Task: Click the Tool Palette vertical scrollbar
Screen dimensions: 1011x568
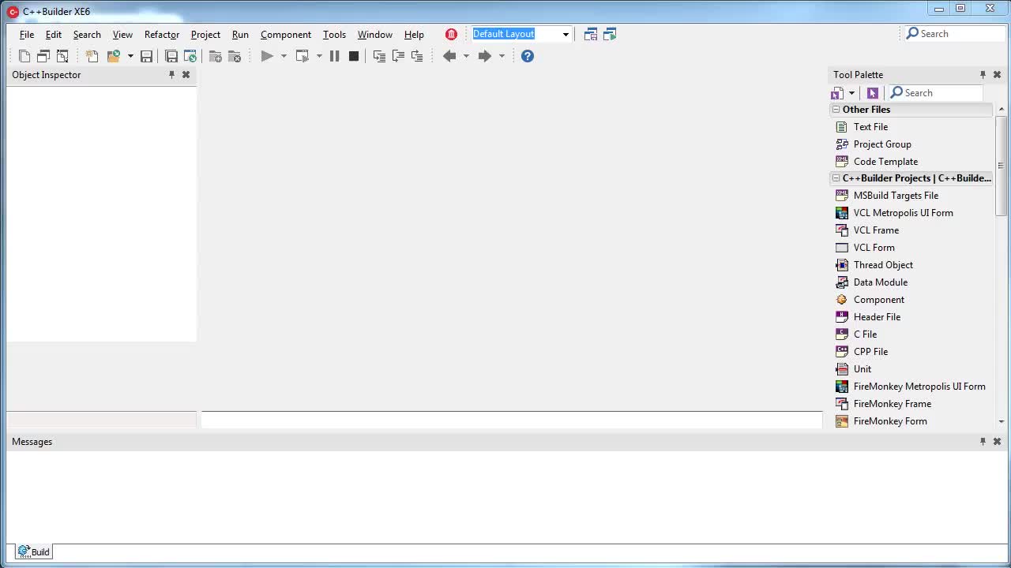Action: click(x=1001, y=166)
